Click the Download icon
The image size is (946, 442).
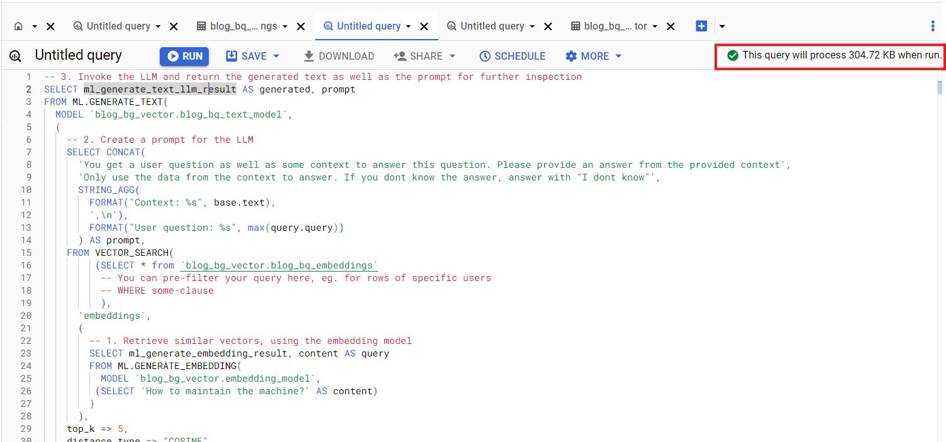click(309, 56)
